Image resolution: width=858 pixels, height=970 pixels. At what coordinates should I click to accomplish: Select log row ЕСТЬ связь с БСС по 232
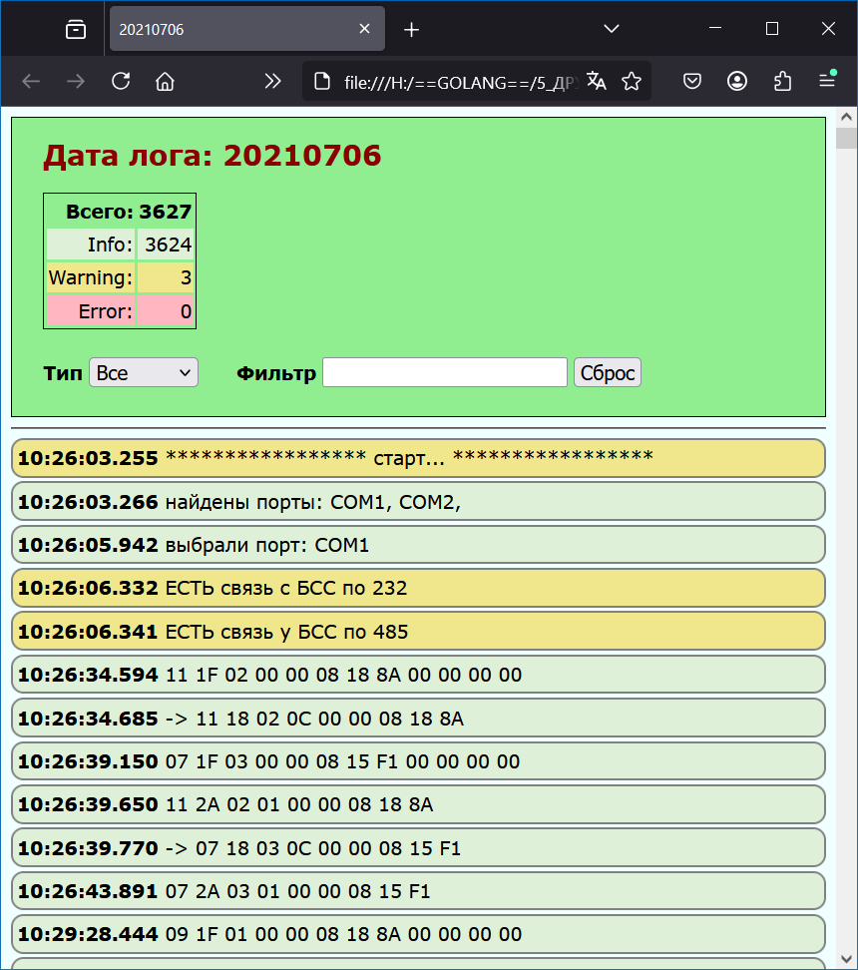click(419, 588)
